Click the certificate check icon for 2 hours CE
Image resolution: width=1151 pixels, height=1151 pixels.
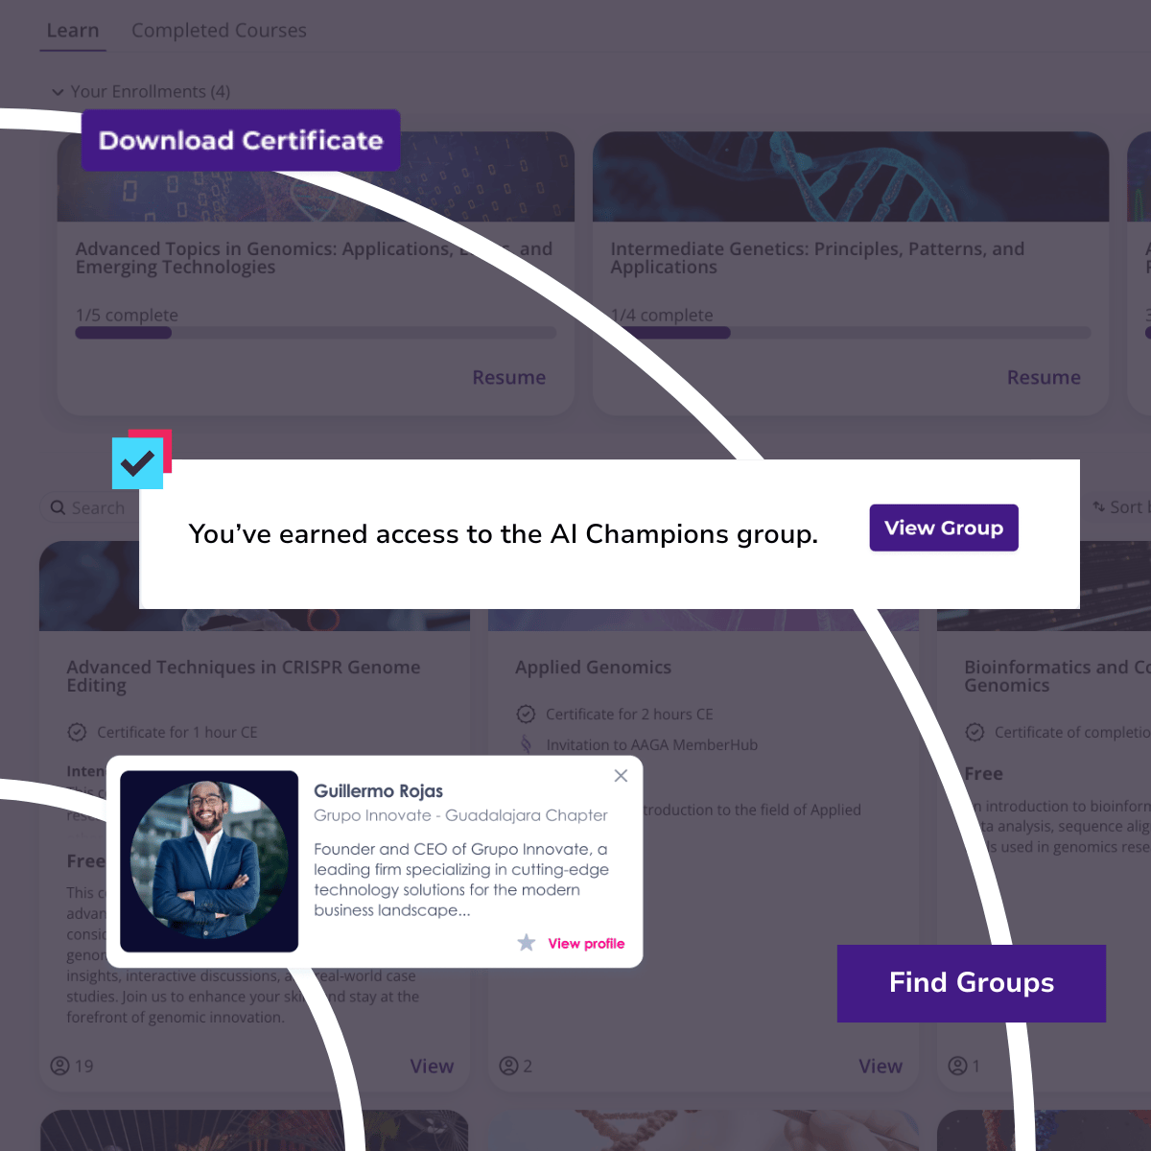click(x=526, y=714)
